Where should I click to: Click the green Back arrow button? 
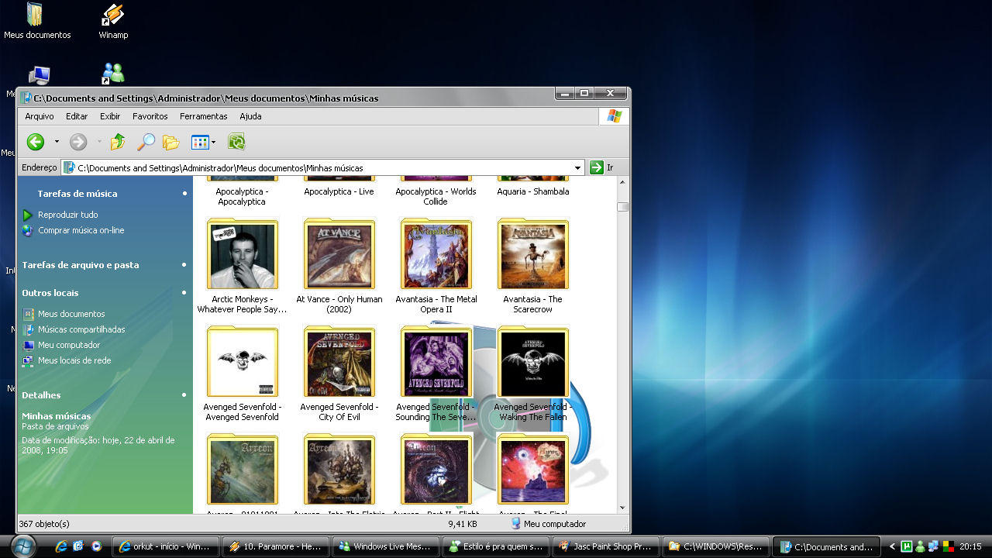pyautogui.click(x=36, y=142)
